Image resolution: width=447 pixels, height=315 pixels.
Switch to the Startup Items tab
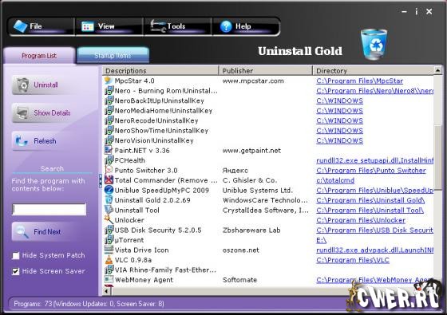(113, 55)
